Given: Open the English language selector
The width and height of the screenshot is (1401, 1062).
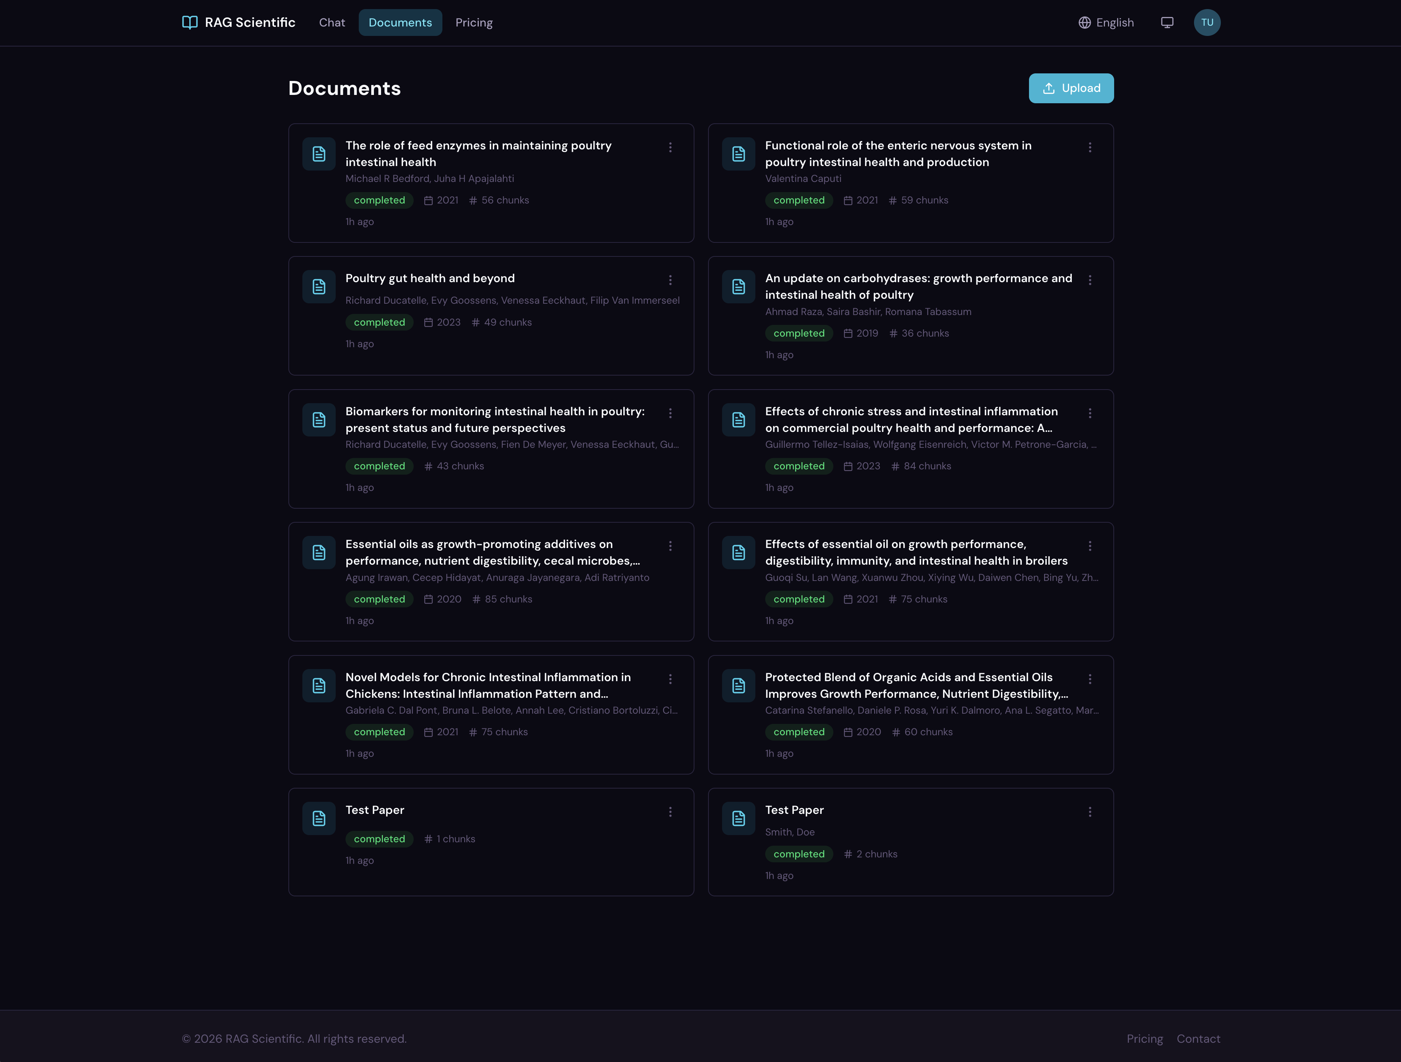Looking at the screenshot, I should tap(1106, 23).
